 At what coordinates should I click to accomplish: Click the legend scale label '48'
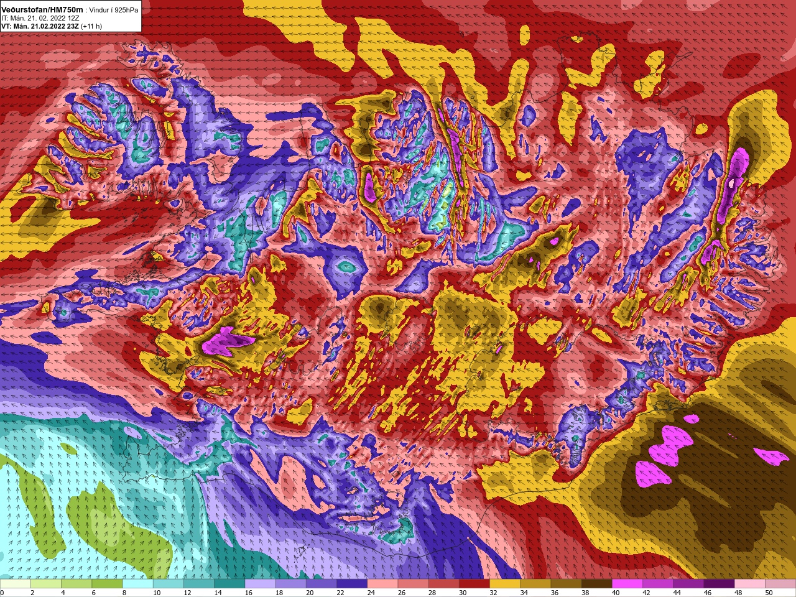coord(738,593)
